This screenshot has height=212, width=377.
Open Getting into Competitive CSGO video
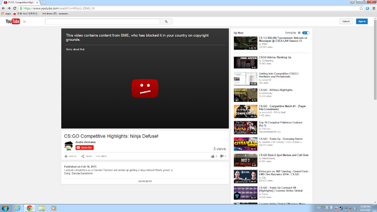pos(279,75)
